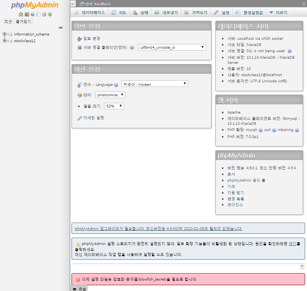Open phpMyAdmin documentation blue help icon in sidebar
307x291 pixels.
coord(32,14)
